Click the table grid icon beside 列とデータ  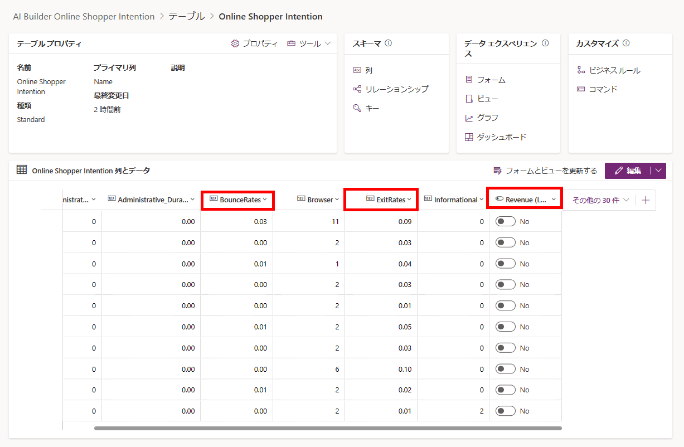pyautogui.click(x=22, y=170)
